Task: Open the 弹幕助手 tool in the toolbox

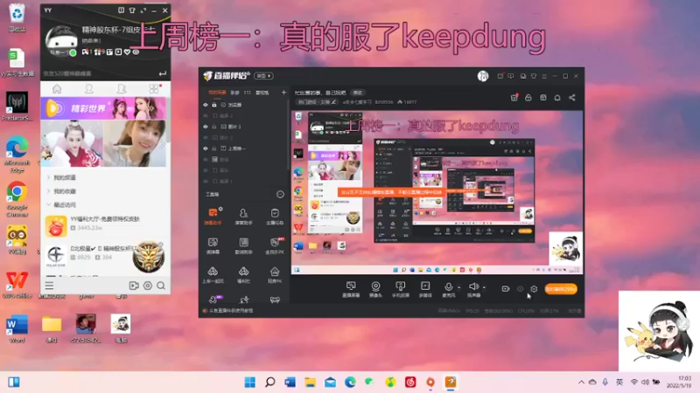Action: pos(213,216)
